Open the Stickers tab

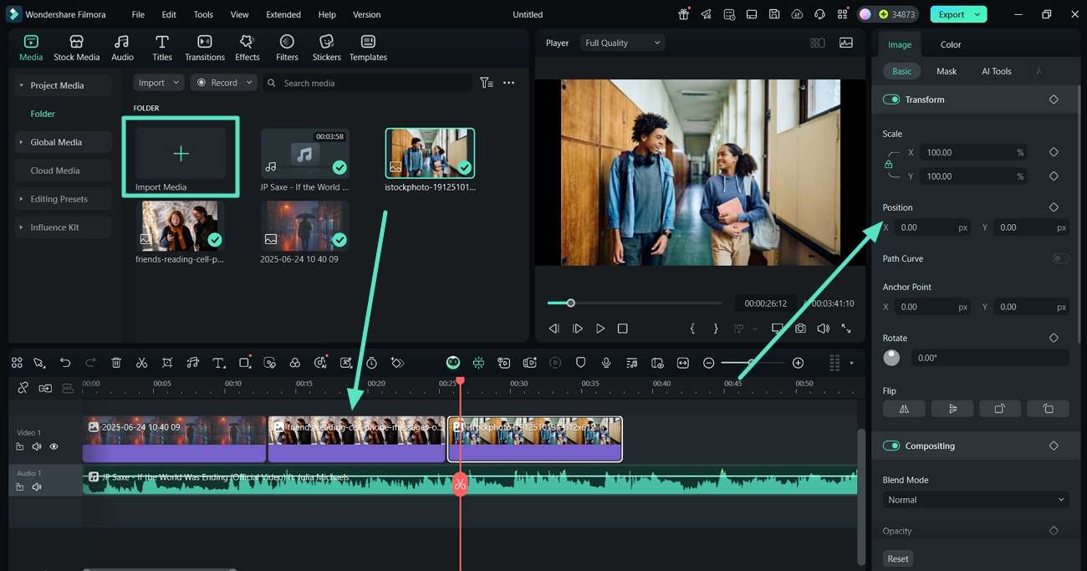click(326, 48)
